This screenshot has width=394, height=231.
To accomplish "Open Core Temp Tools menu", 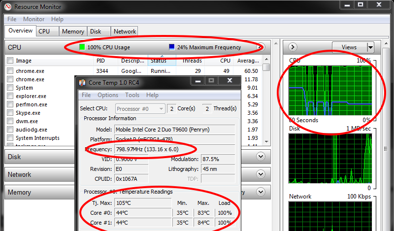I will coord(132,95).
